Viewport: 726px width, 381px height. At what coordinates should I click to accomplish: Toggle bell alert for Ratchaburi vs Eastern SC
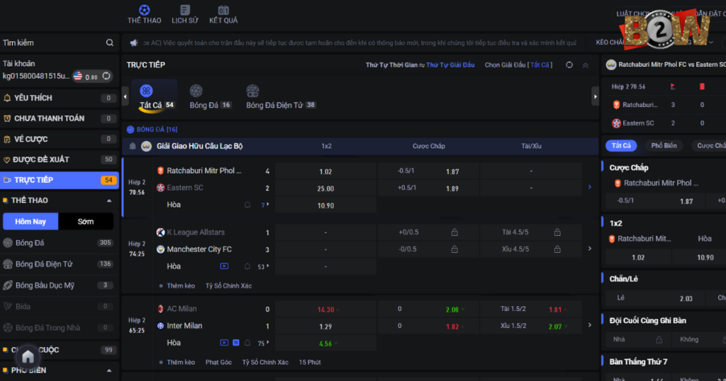click(x=247, y=205)
